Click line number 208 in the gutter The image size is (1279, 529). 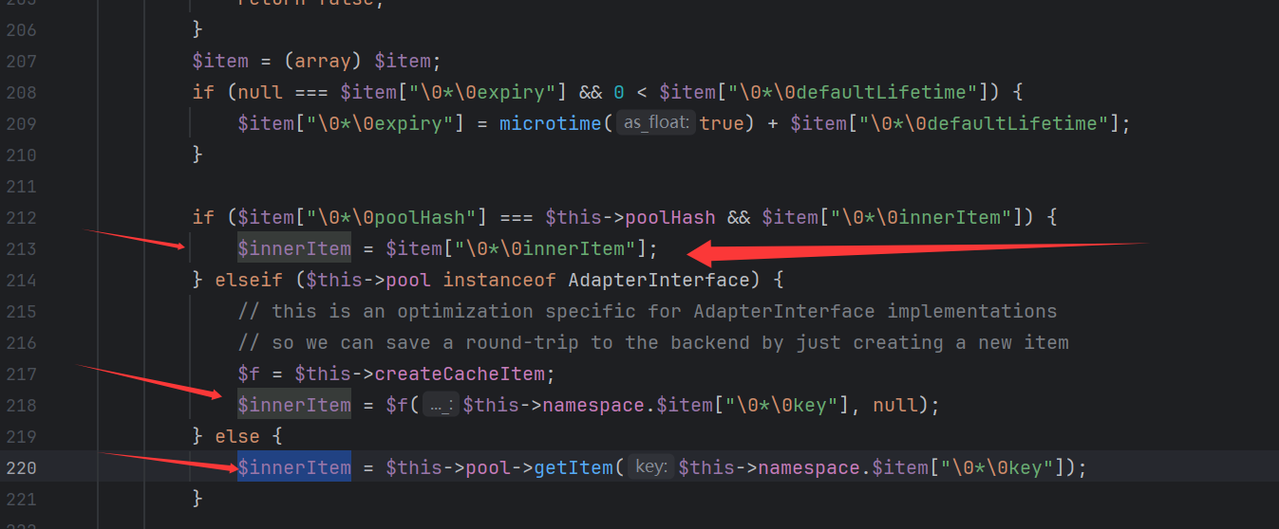coord(20,92)
